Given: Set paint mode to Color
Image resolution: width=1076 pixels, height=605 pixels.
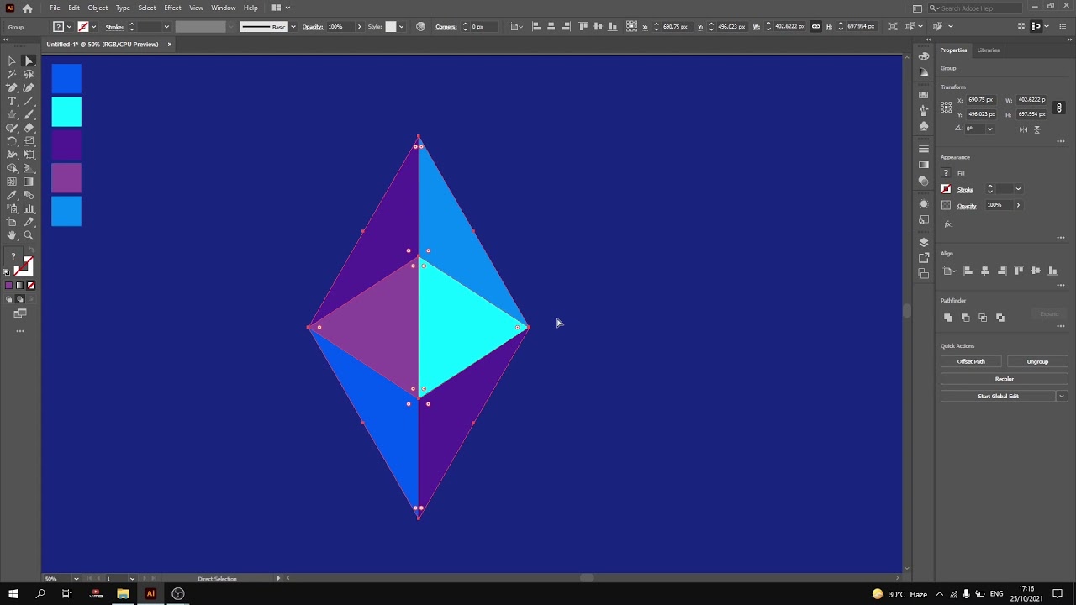Looking at the screenshot, I should 9,286.
